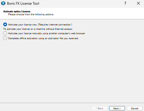Click the disabled Back button
Viewport: 144px width, 111px height.
(99, 108)
